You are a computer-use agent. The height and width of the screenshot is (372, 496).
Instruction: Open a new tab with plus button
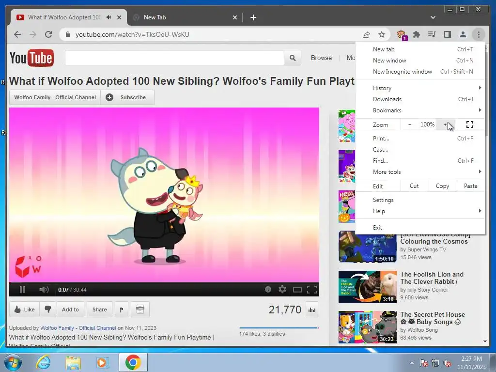click(x=253, y=17)
